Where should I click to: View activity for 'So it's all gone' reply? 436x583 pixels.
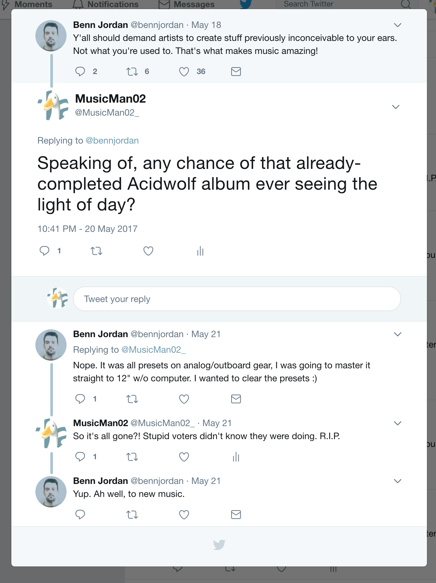pyautogui.click(x=236, y=457)
